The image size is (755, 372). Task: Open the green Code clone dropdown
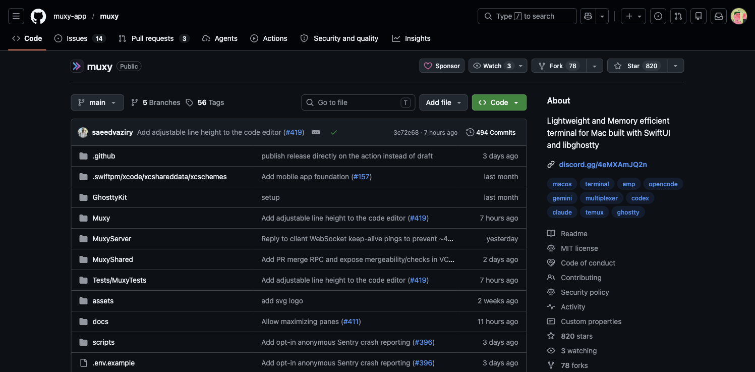[x=499, y=102]
